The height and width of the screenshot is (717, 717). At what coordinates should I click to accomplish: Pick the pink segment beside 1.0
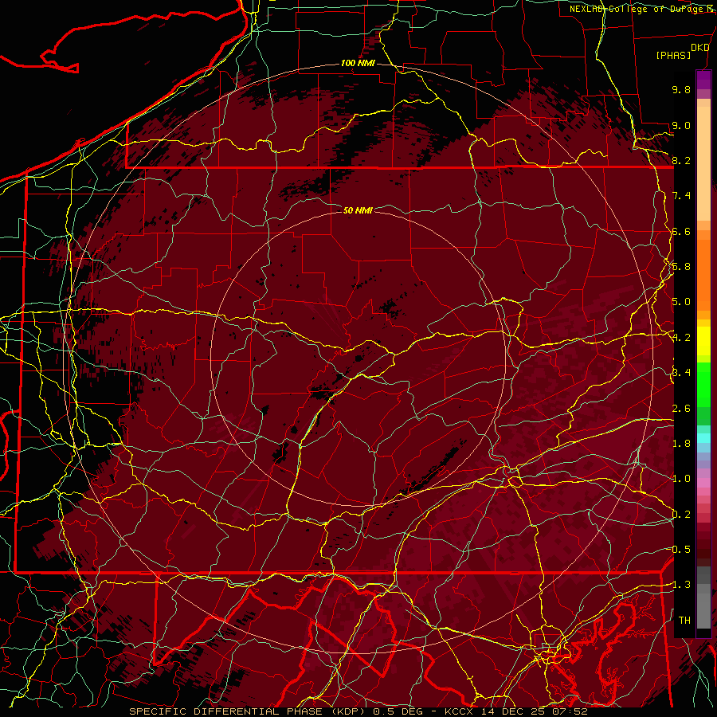click(x=703, y=483)
